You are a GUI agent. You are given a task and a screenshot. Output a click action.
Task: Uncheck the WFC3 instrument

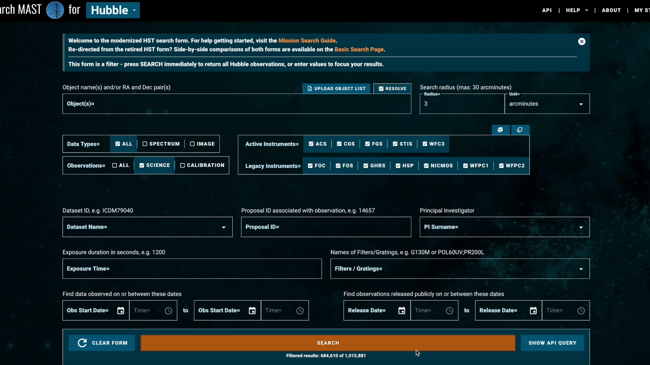pos(433,144)
